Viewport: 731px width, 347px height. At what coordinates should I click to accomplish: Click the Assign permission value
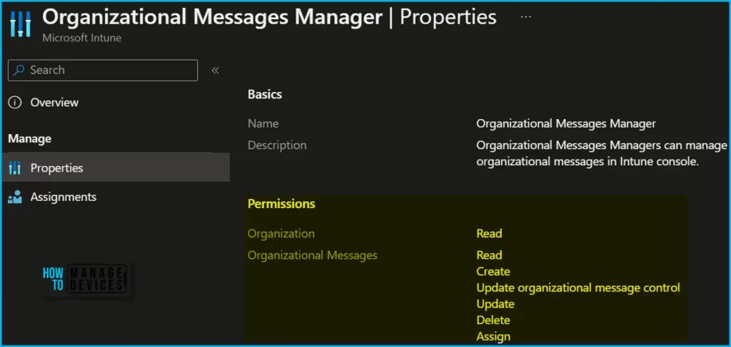(x=493, y=336)
